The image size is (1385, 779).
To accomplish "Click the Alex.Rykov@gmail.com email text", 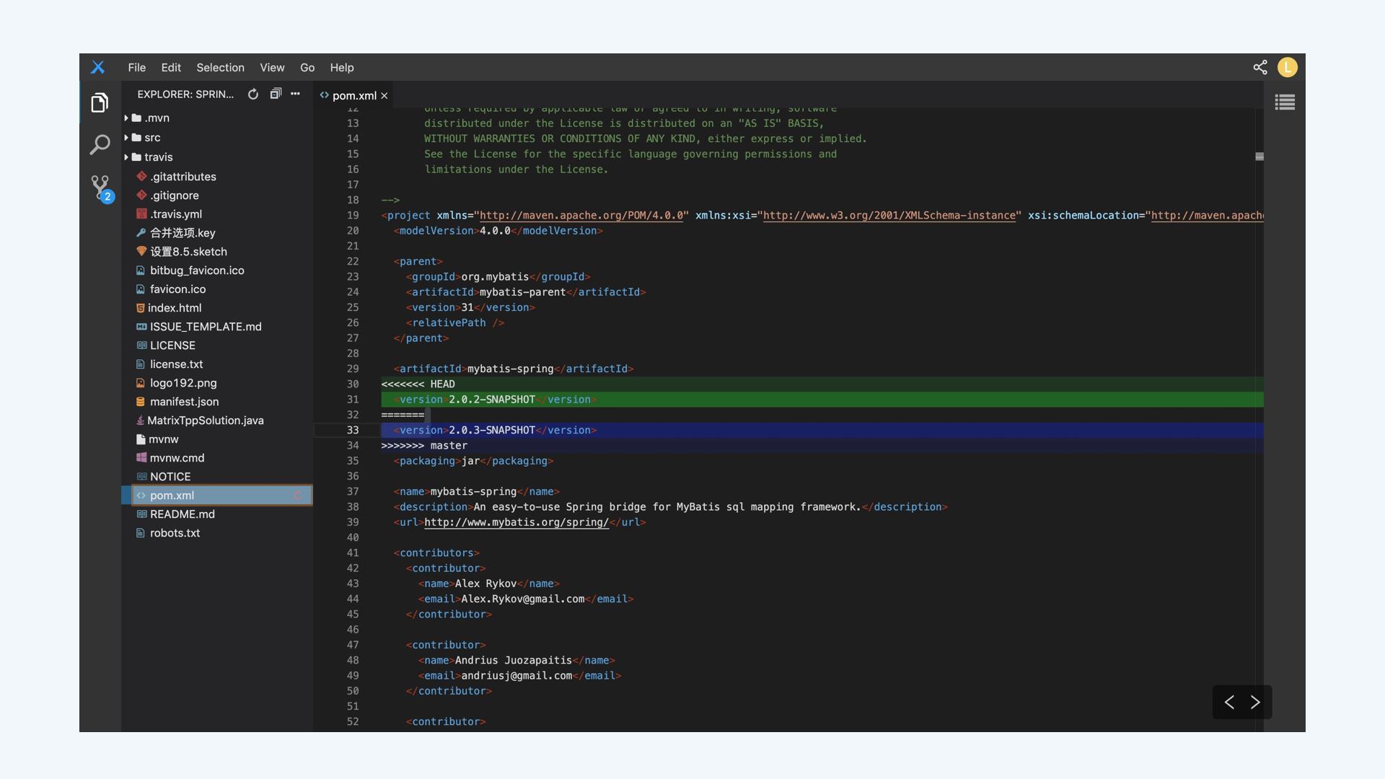I will tap(523, 599).
